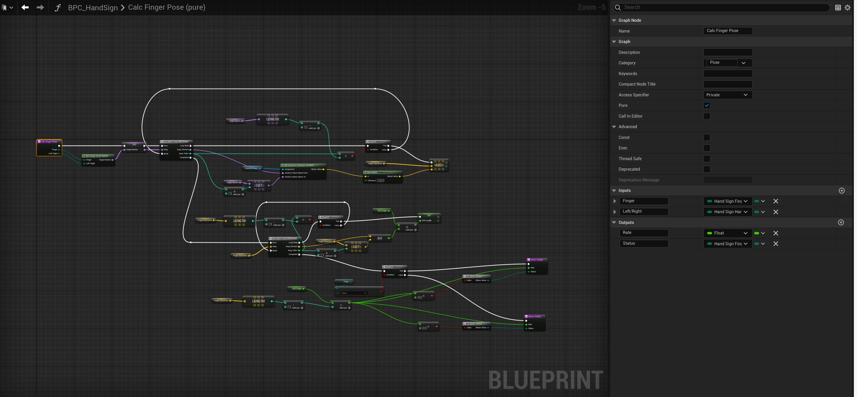Open the Access Specifier dropdown
Viewport: 857px width, 397px height.
727,95
